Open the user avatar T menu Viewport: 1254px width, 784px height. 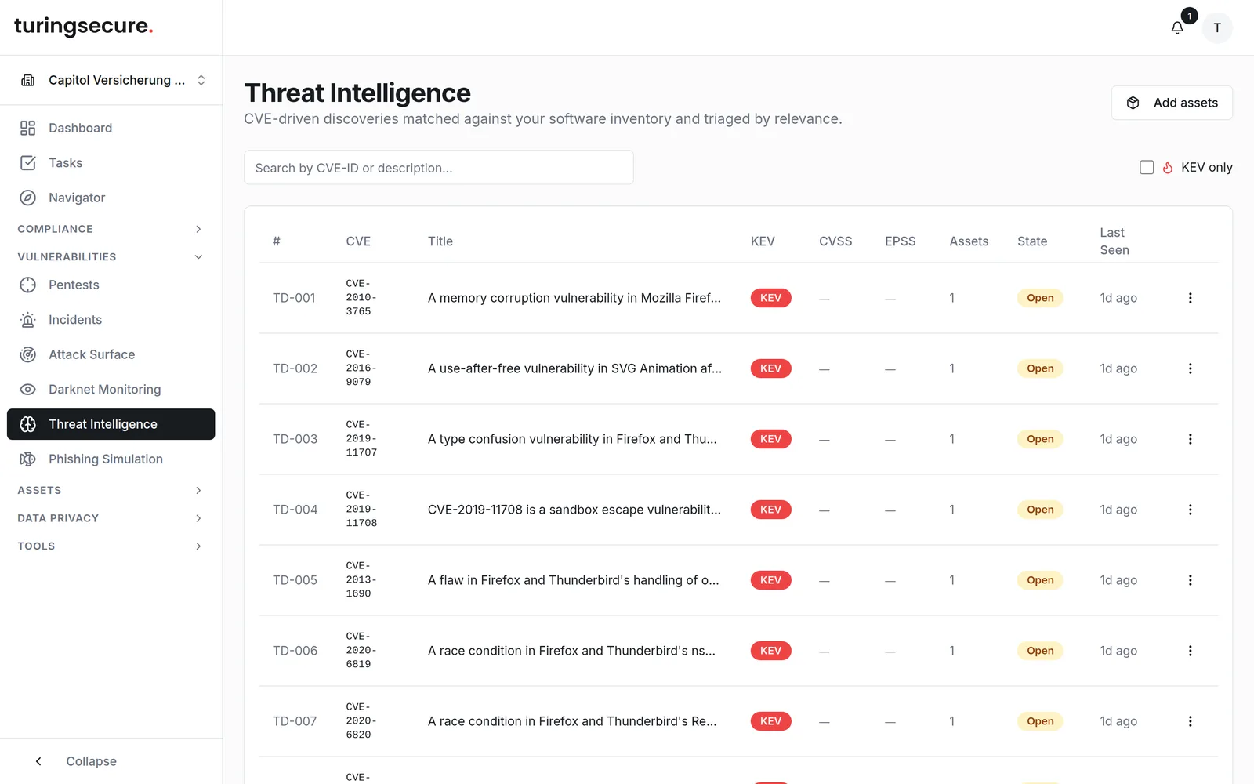tap(1217, 27)
